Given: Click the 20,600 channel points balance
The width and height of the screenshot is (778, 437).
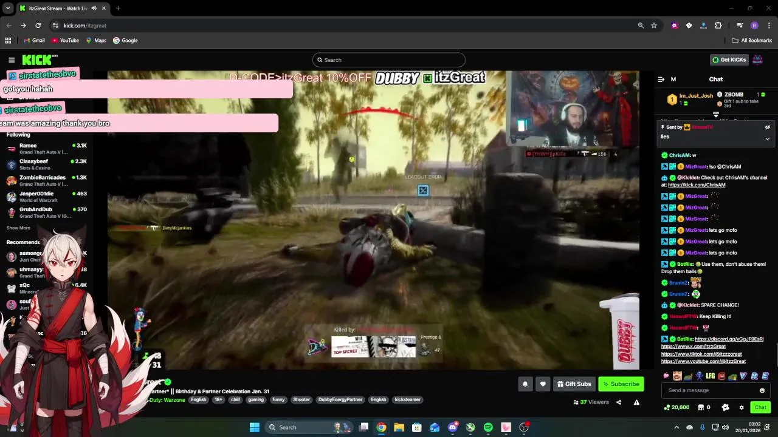Looking at the screenshot, I should [676, 407].
